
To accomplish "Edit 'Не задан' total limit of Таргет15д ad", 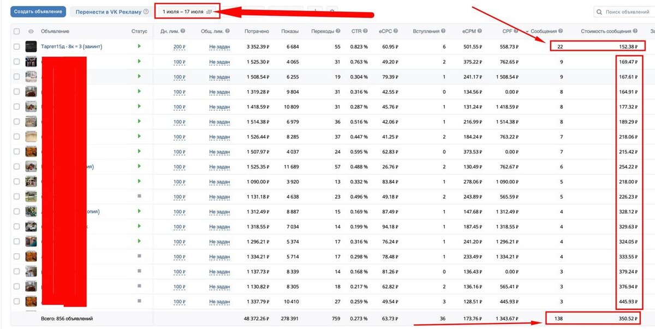I will point(219,47).
